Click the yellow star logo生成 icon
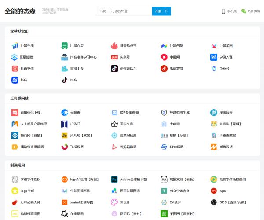This screenshot has height=220, width=264. [x=15, y=191]
